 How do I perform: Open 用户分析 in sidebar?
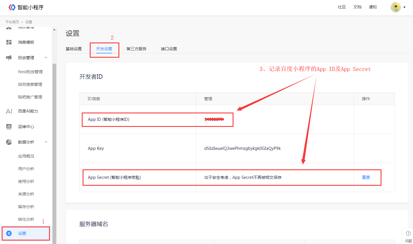point(26,169)
